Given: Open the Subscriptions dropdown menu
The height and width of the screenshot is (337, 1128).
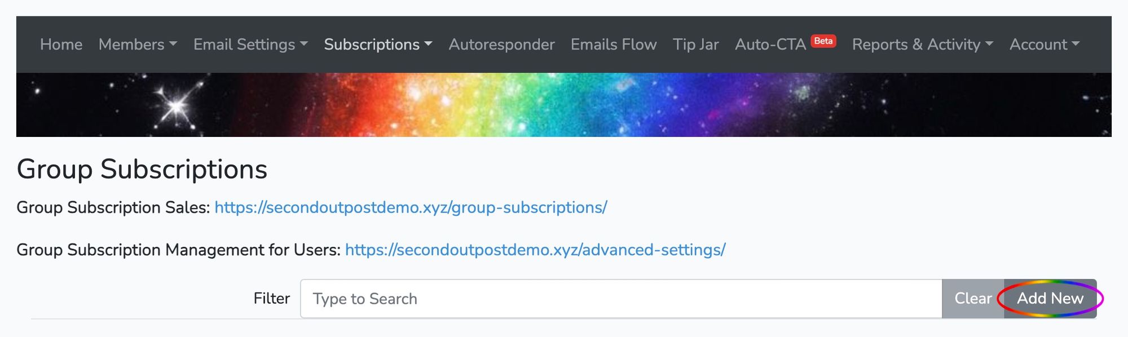Looking at the screenshot, I should click(378, 45).
